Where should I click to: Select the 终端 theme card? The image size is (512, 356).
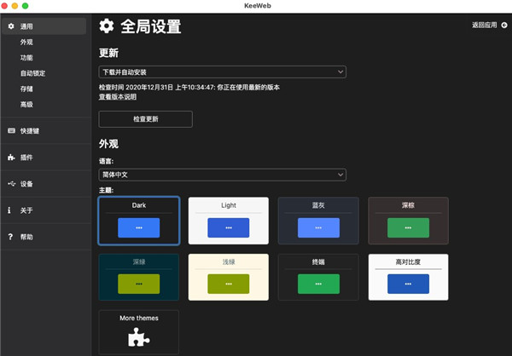pos(318,277)
